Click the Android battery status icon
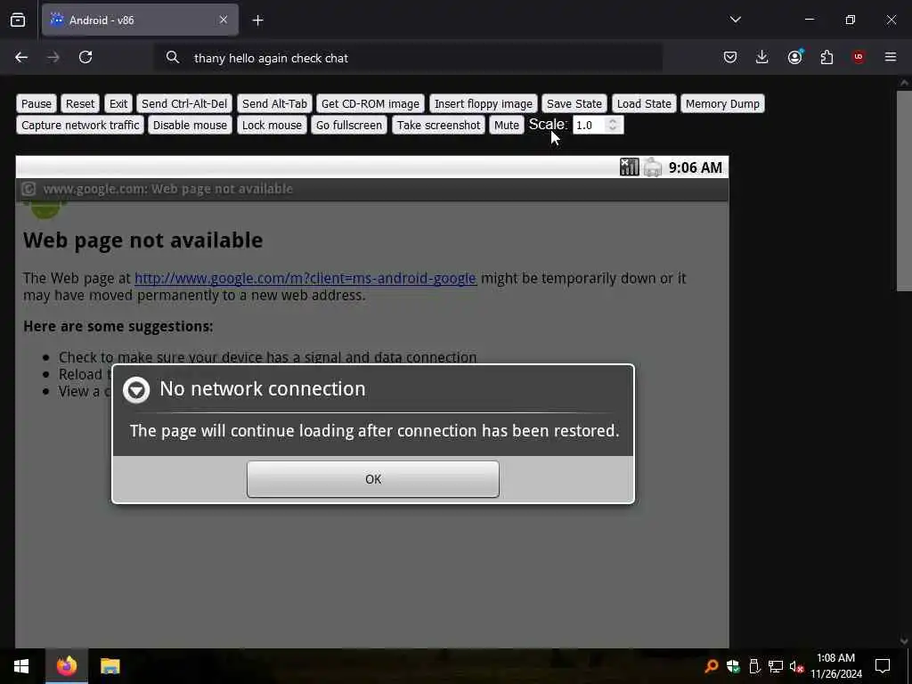This screenshot has width=912, height=684. 653,167
